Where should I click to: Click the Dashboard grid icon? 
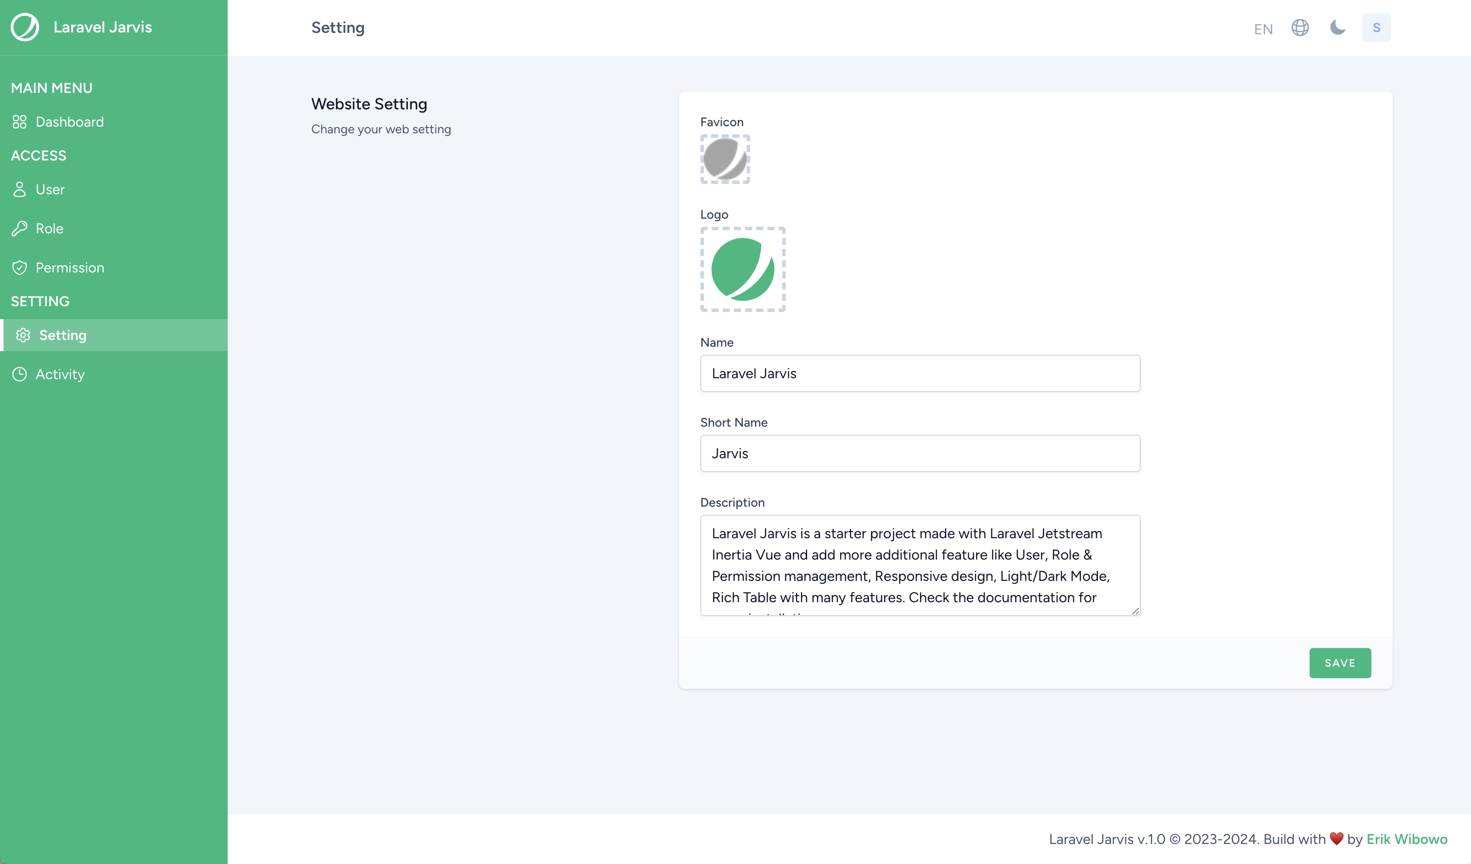click(x=19, y=122)
